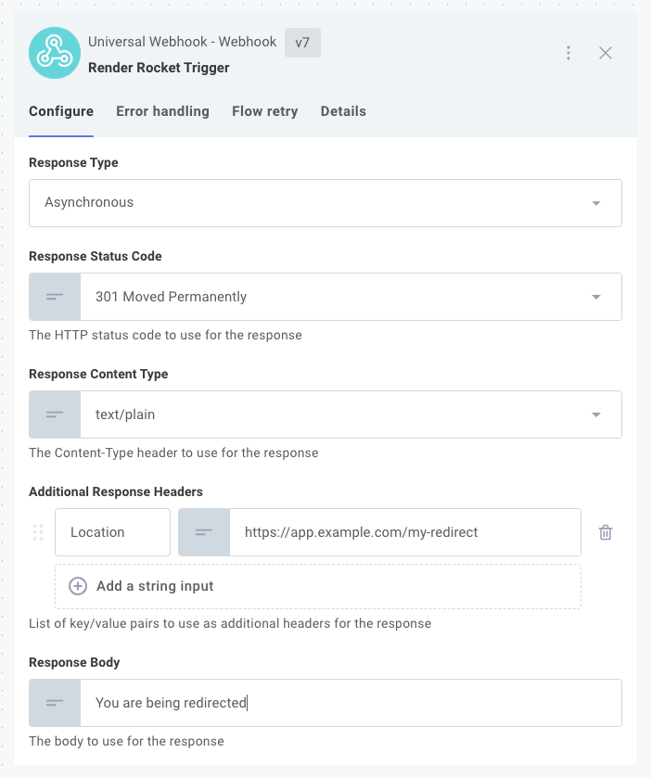The width and height of the screenshot is (651, 778).
Task: Select the Configure tab
Action: click(60, 111)
